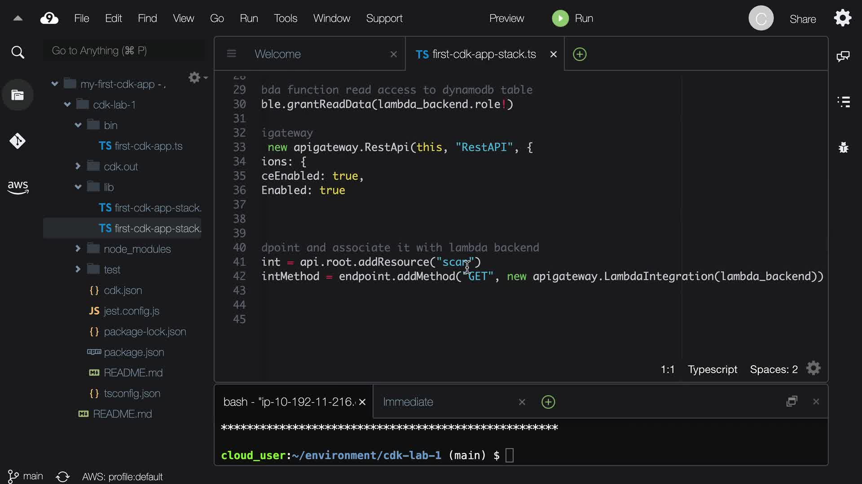Open the Source Control git icon
Screen dimensions: 862x484
(18, 141)
